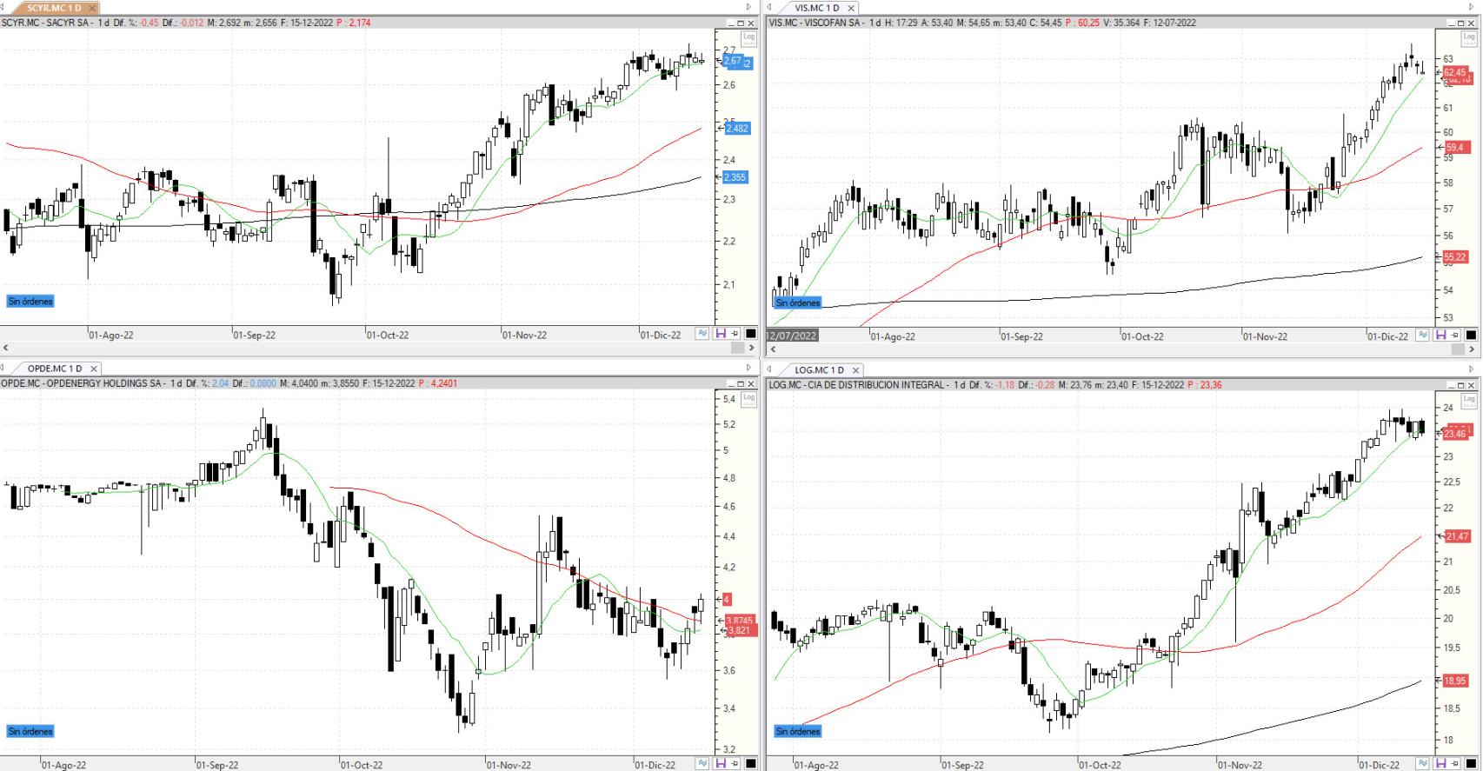Select the LOG.MC 1 D tab
Image resolution: width=1483 pixels, height=771 pixels.
pos(819,369)
